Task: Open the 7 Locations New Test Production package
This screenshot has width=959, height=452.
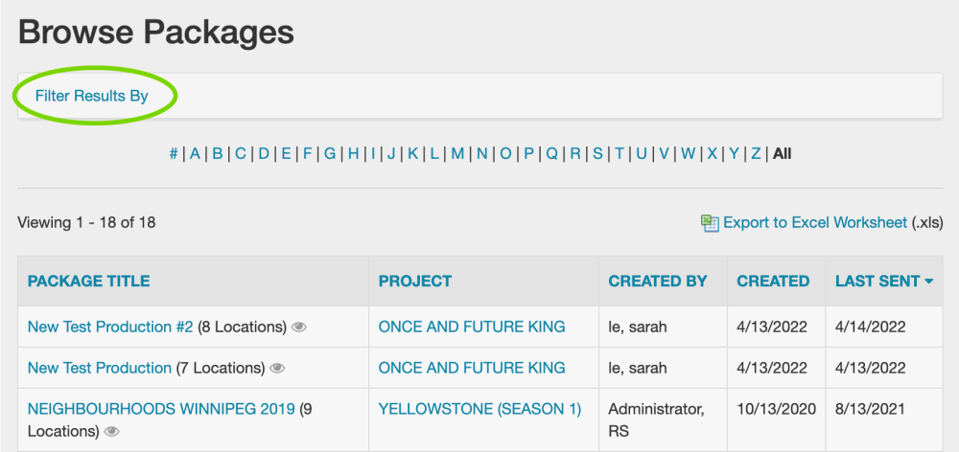Action: pos(99,368)
